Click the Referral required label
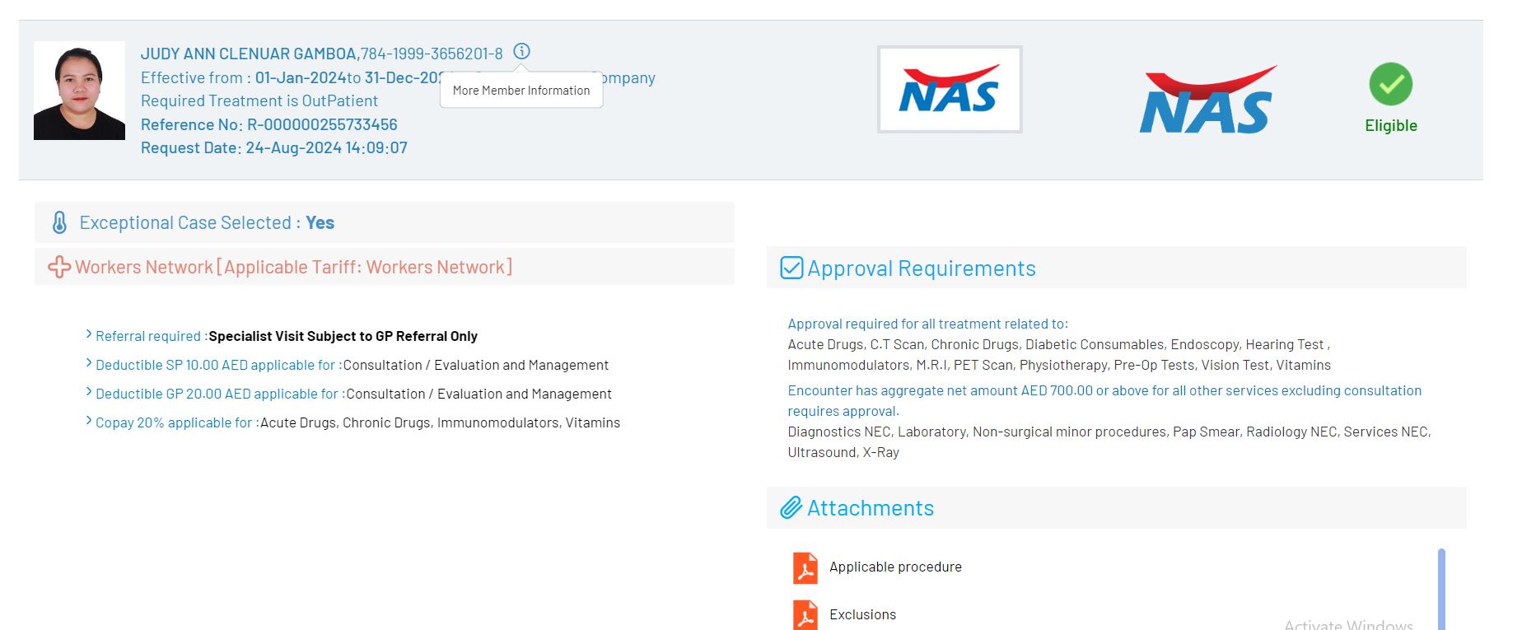The height and width of the screenshot is (630, 1522). click(150, 336)
